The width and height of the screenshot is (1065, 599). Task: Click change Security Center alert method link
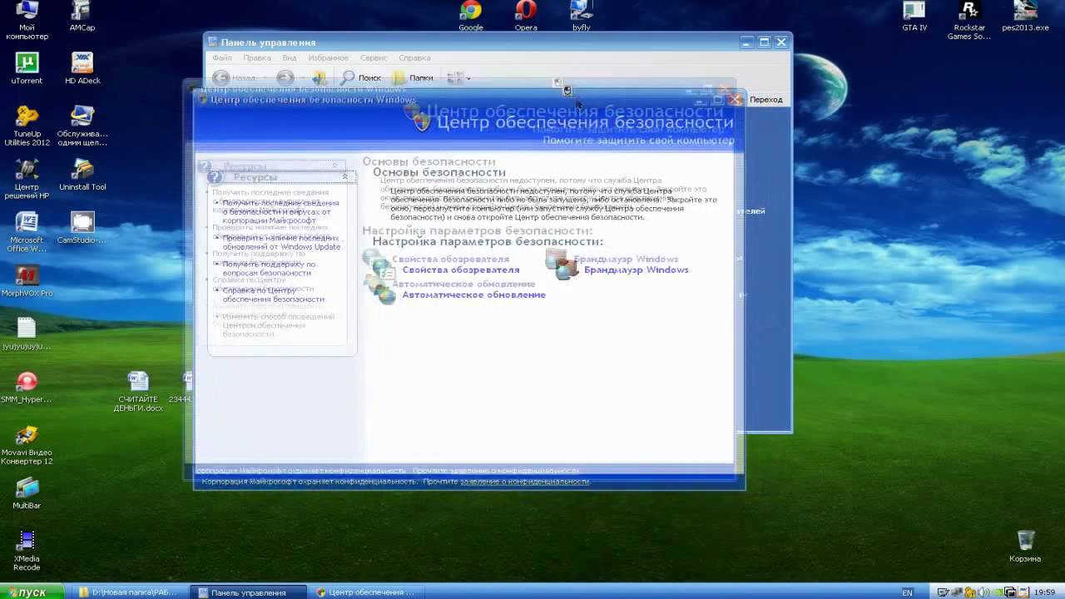(279, 325)
